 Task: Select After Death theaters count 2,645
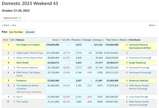pyautogui.click(x=79, y=63)
